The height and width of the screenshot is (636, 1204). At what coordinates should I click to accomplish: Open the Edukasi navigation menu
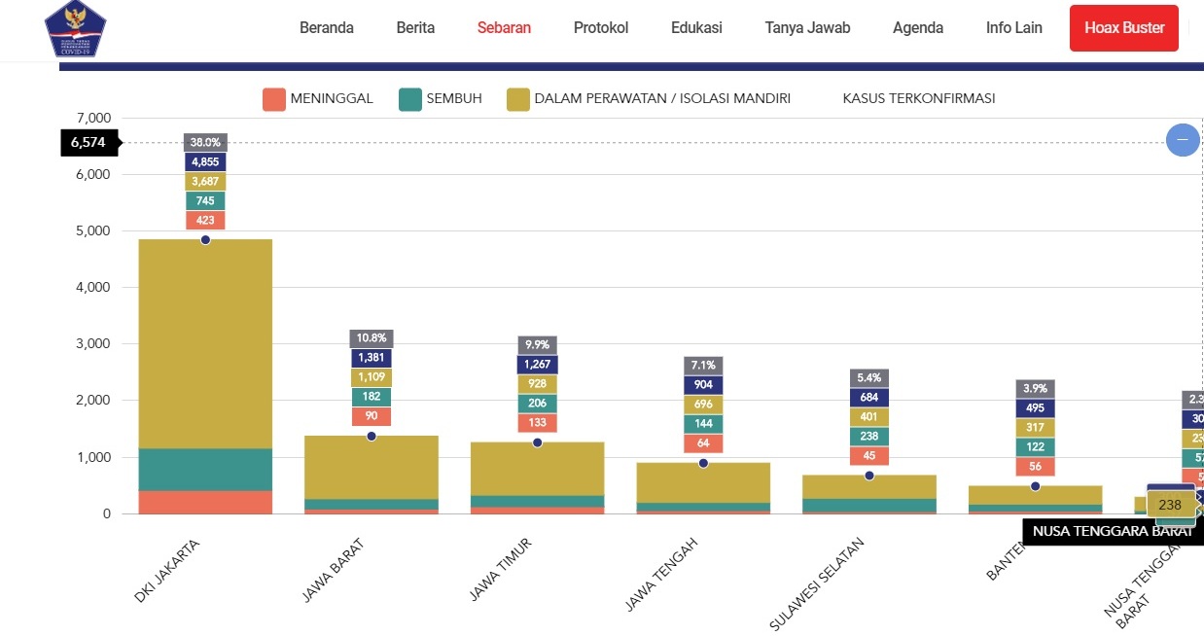696,28
